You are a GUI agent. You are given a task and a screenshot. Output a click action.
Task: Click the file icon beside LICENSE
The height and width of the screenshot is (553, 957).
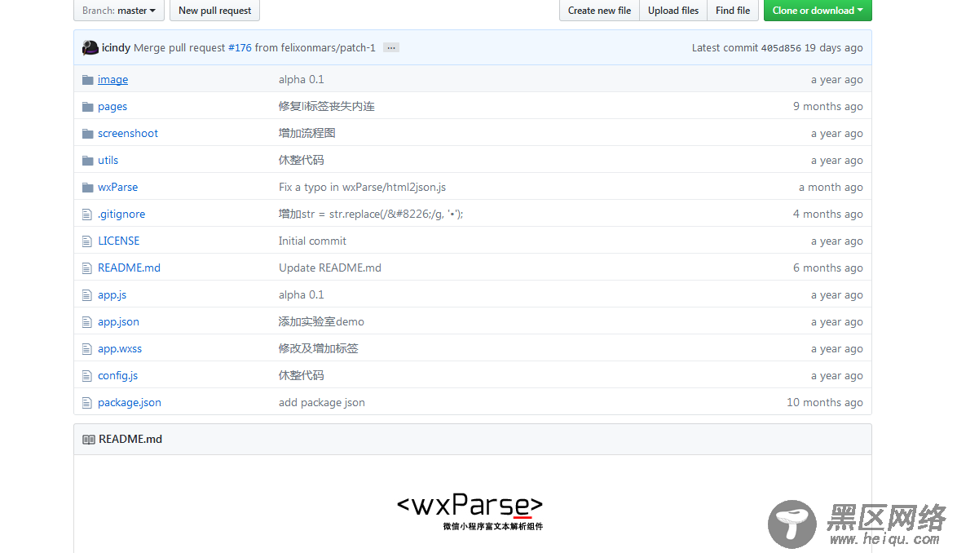coord(86,241)
